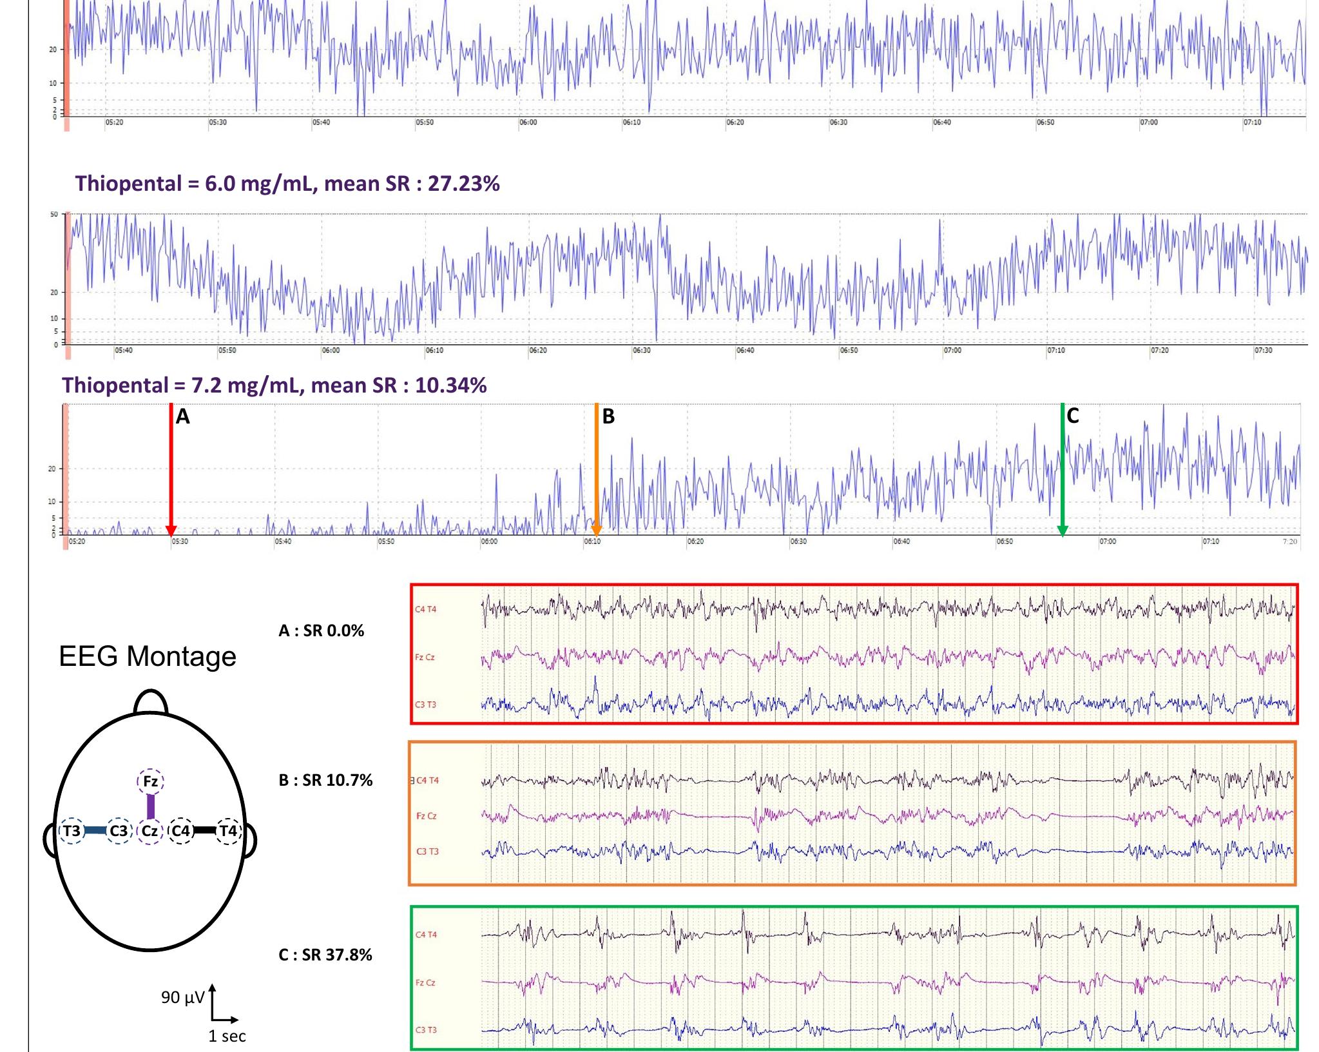Click the 06:50 time tick on the 7.2 mg/mL chart
The width and height of the screenshot is (1319, 1052).
tap(1005, 541)
